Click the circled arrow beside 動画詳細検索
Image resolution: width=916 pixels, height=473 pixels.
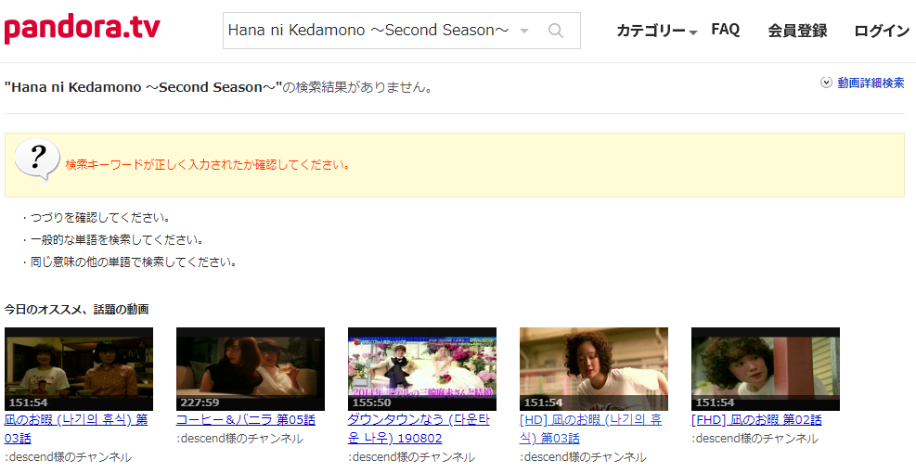(x=826, y=83)
